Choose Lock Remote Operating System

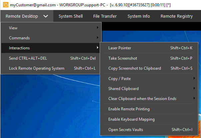coord(50,68)
